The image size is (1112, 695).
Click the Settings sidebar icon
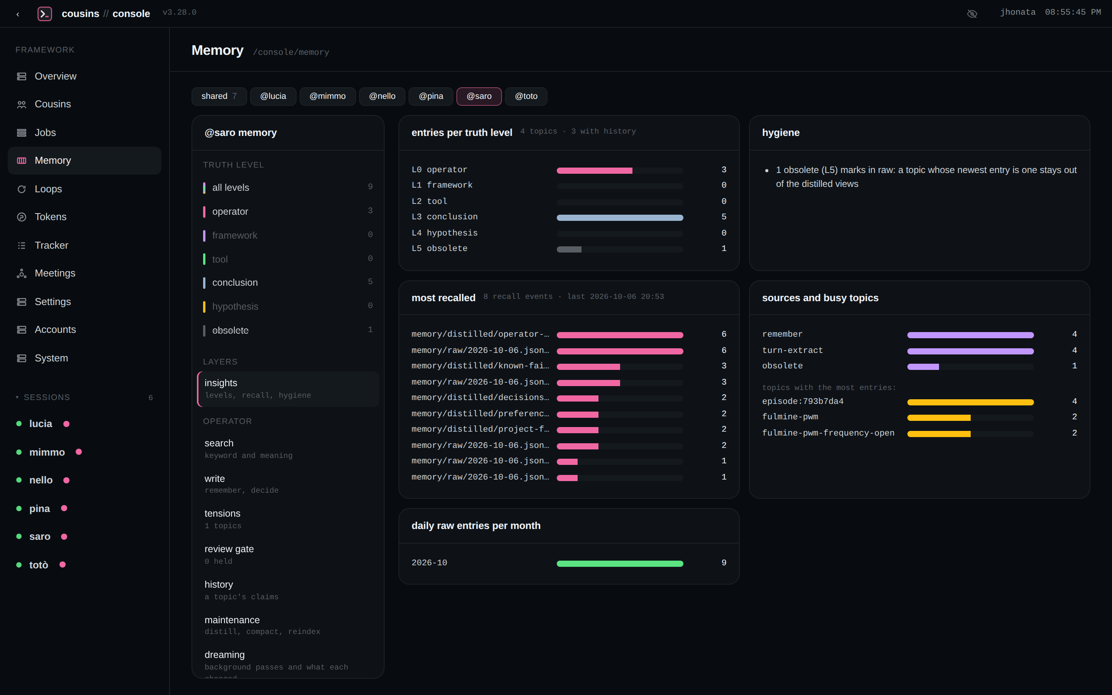(x=22, y=302)
